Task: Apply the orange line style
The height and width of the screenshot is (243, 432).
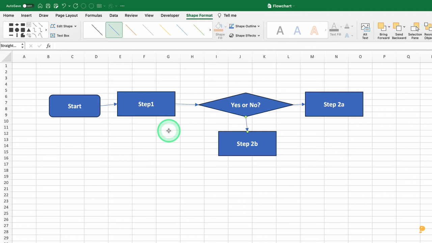Action: tap(131, 30)
